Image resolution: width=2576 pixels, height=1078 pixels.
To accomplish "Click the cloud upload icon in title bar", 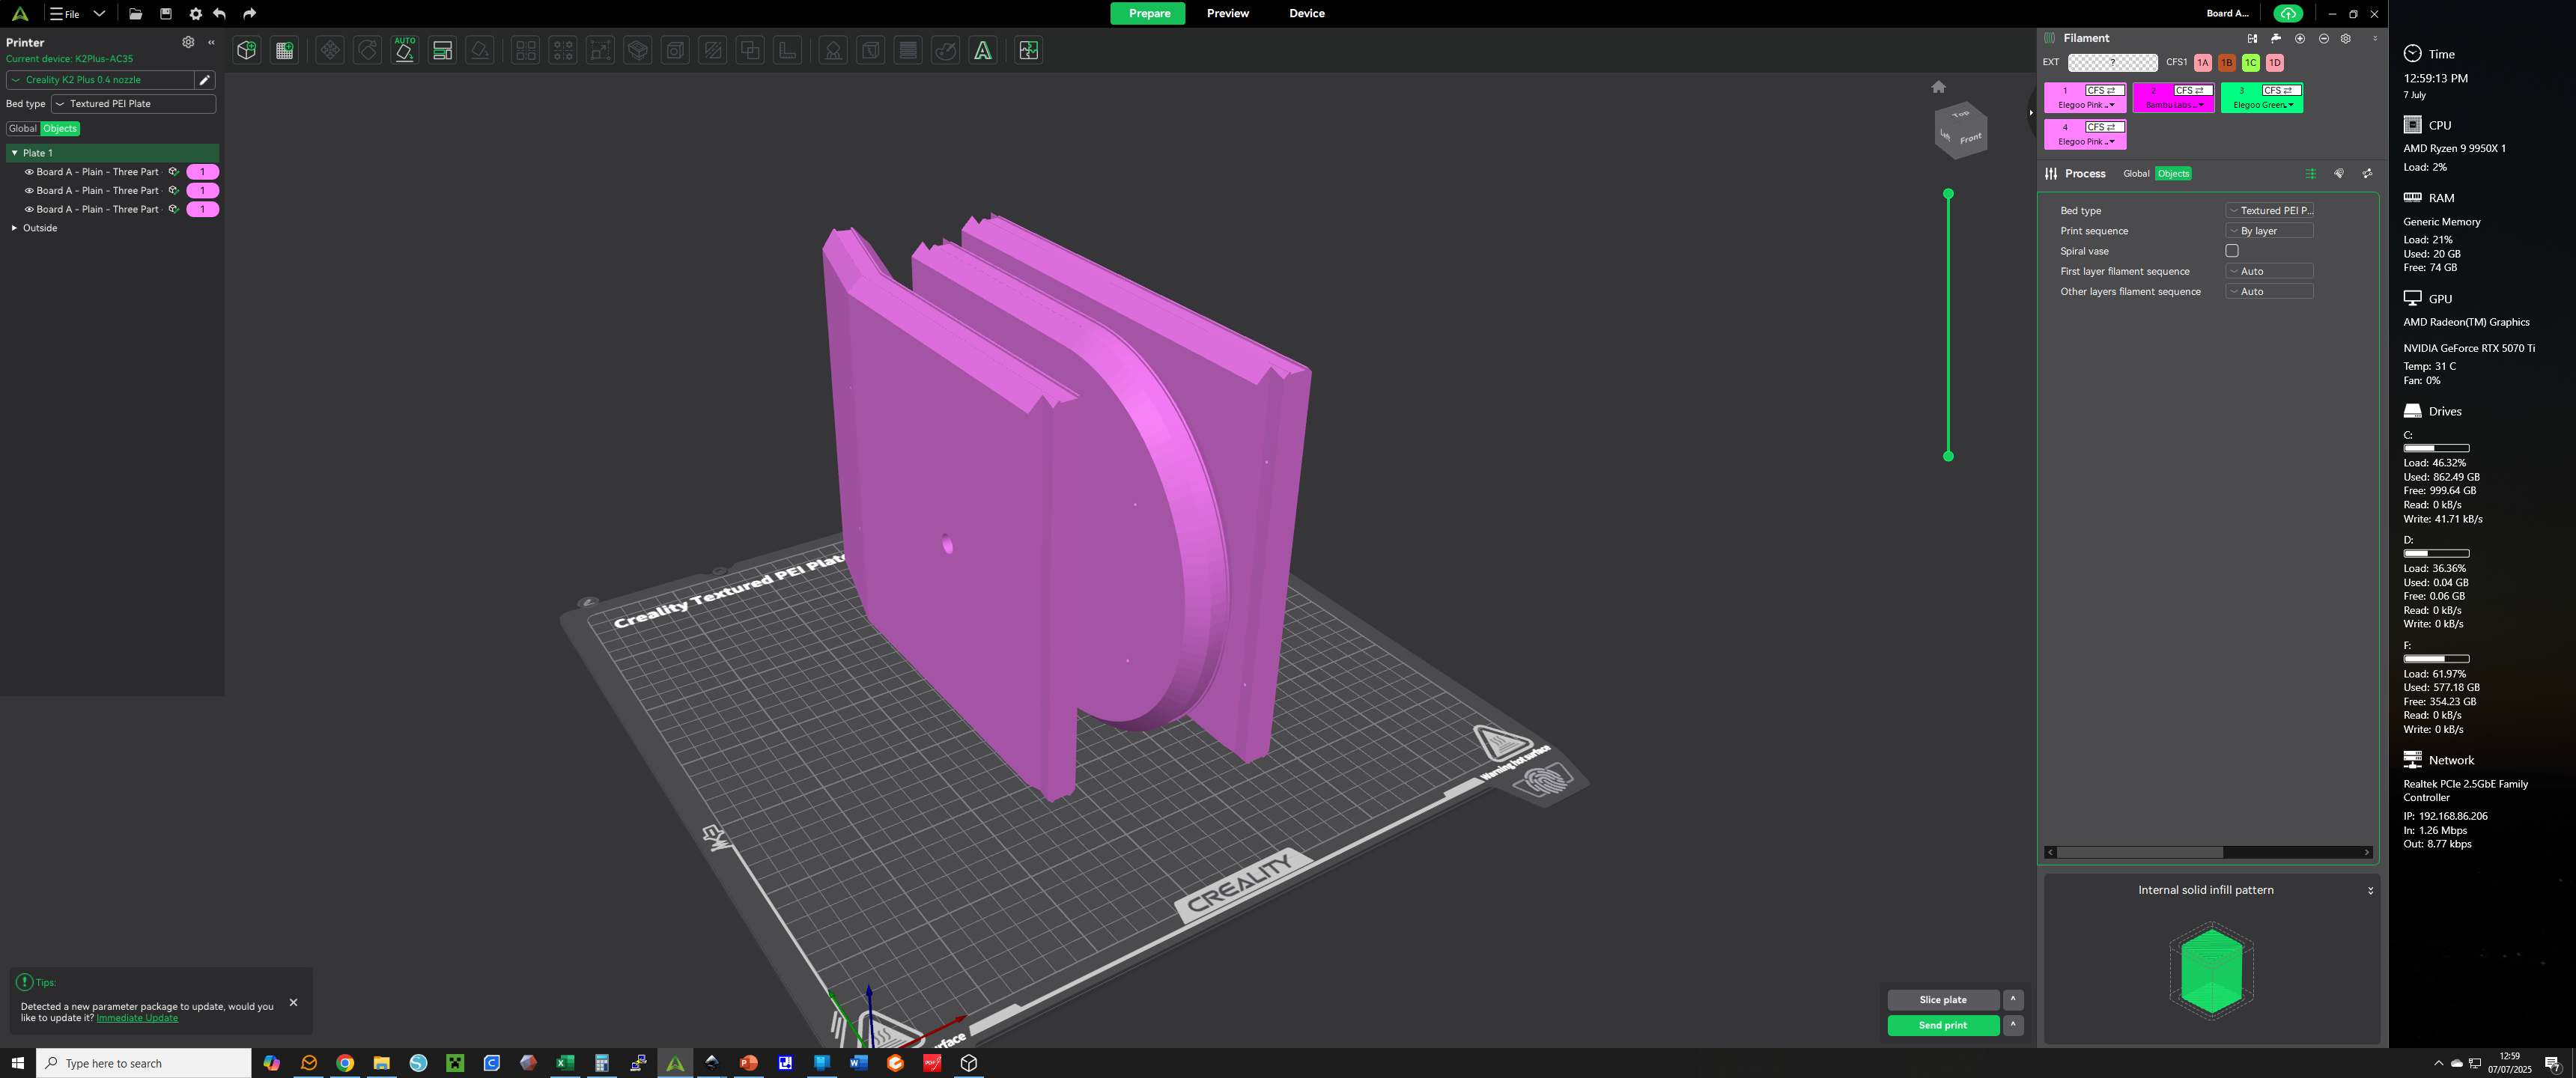I will click(2288, 14).
